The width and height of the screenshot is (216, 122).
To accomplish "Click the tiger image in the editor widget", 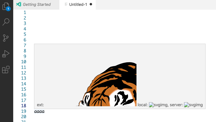I will (x=106, y=84).
